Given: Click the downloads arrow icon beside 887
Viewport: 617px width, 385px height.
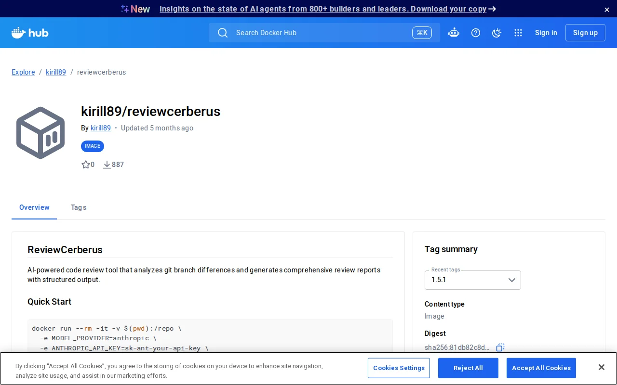Looking at the screenshot, I should [x=107, y=165].
